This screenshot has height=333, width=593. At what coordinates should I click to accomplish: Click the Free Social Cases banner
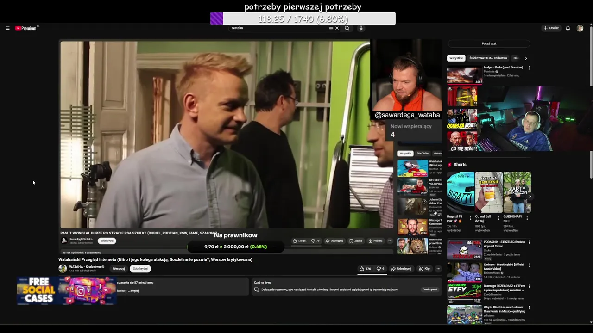point(66,290)
